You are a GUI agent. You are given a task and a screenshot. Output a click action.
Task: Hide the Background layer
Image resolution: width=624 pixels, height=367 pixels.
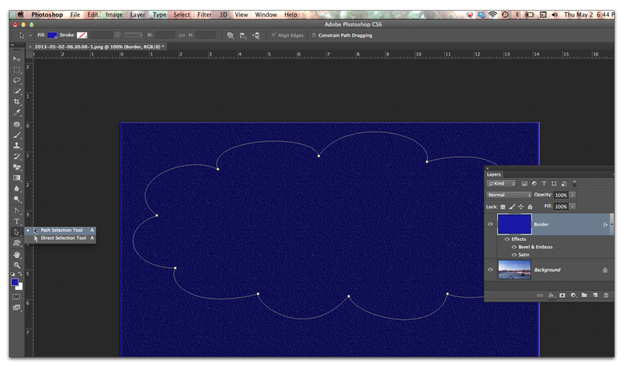(x=491, y=269)
